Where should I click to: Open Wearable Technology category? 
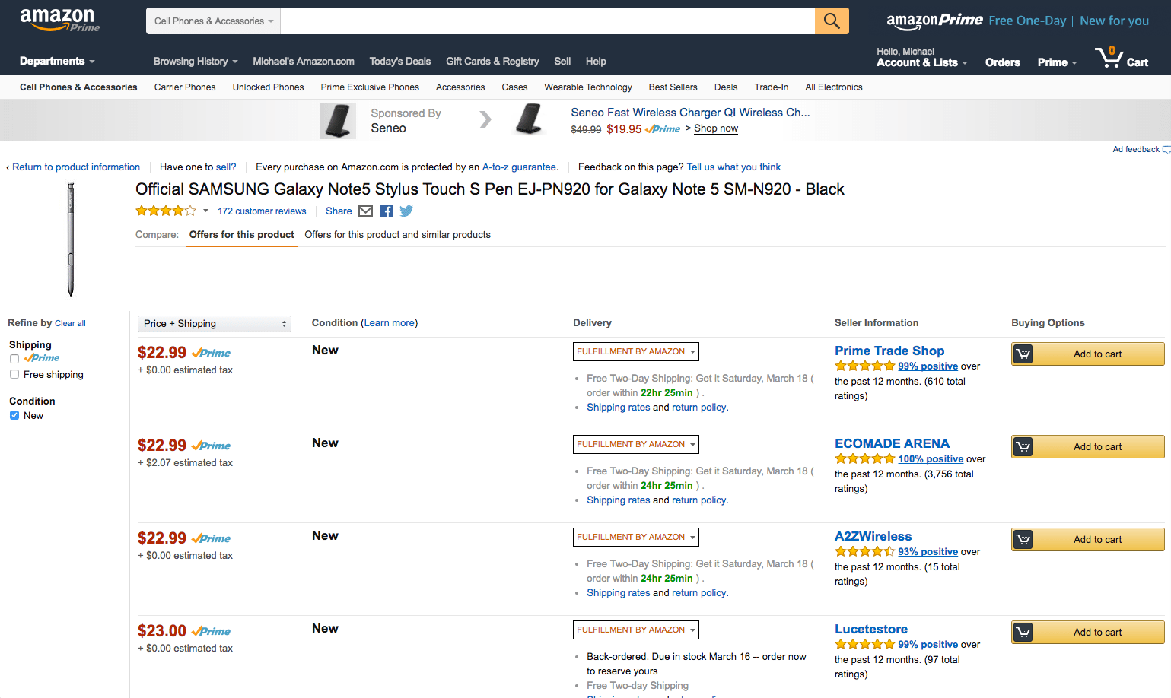tap(588, 87)
